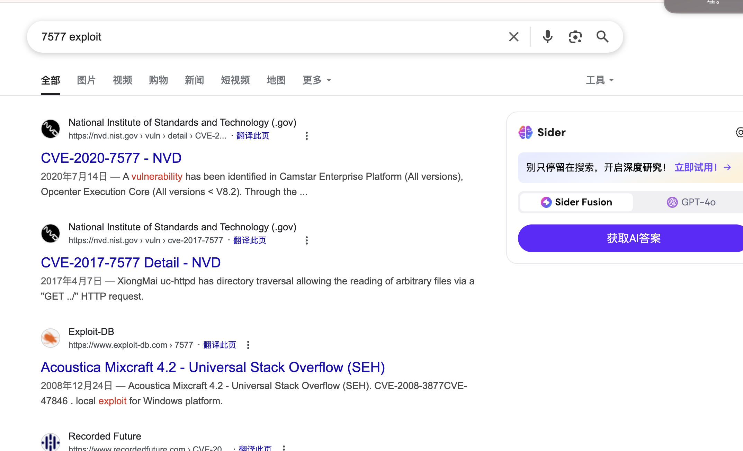Open the 购物 tab
743x451 pixels.
[x=159, y=80]
